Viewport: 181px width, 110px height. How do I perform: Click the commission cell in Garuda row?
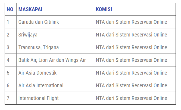(131, 22)
